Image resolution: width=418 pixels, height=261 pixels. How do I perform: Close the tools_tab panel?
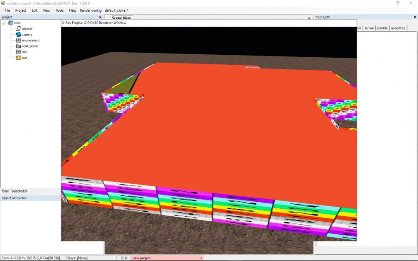point(415,17)
